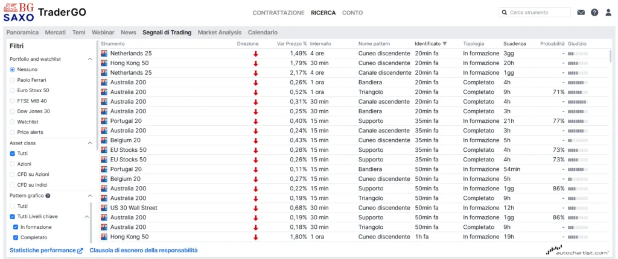Click the external link icon beside Statistiche performance
Viewport: 618px width, 259px height.
(x=80, y=251)
